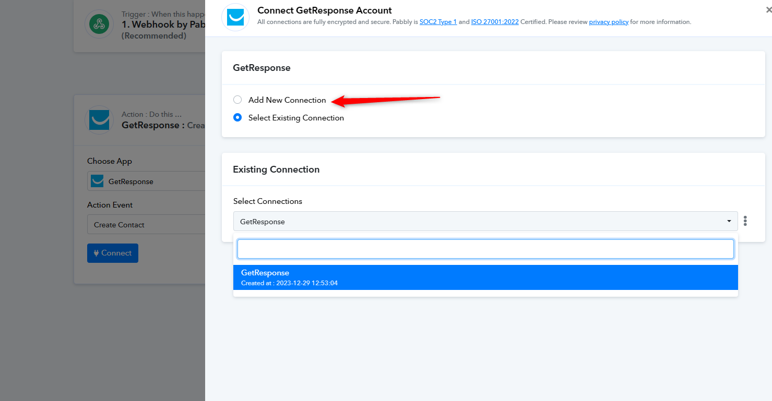Click the Existing Connection section heading

pyautogui.click(x=276, y=169)
